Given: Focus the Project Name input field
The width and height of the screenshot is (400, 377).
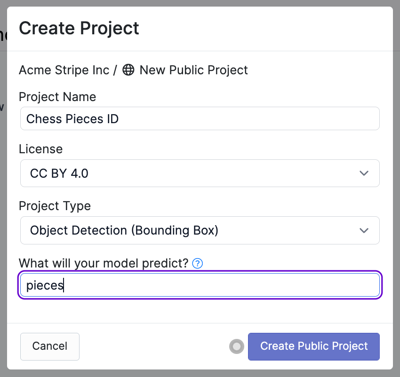Looking at the screenshot, I should pyautogui.click(x=200, y=118).
